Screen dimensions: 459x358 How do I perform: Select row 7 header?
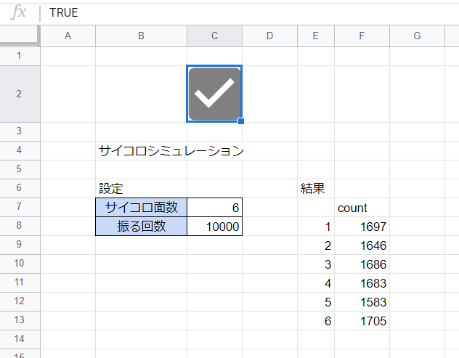click(19, 207)
